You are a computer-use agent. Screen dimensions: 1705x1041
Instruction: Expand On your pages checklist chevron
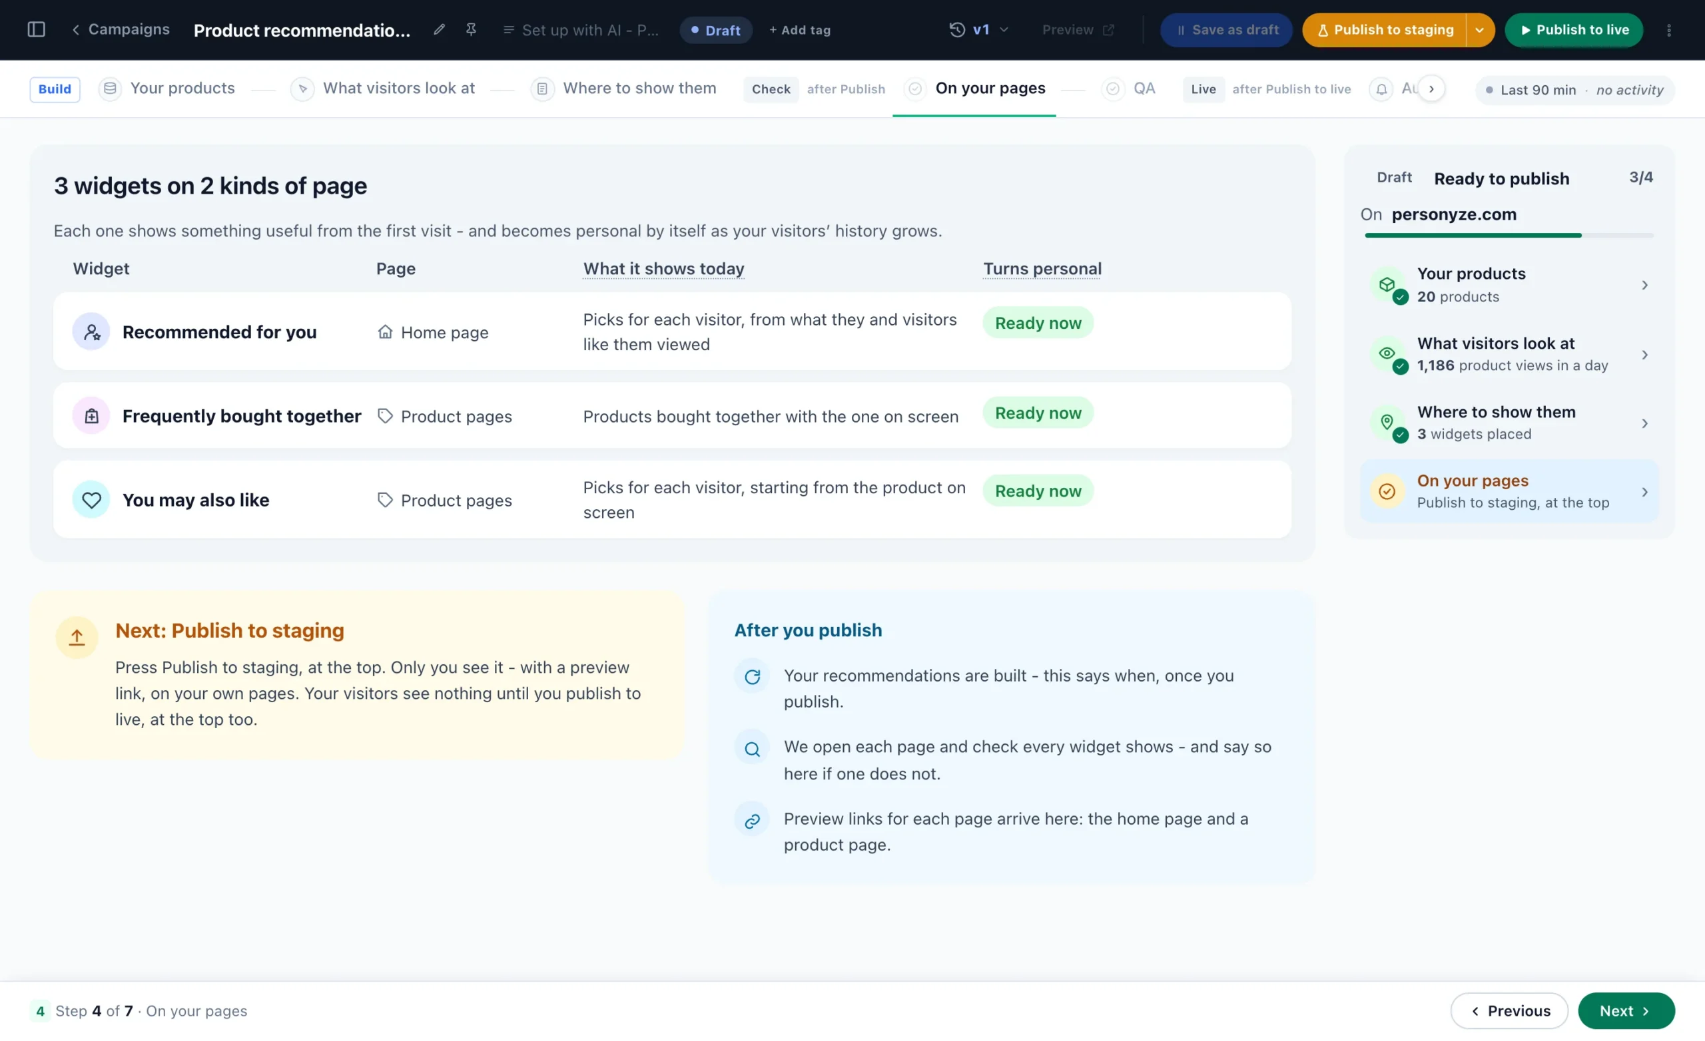click(1645, 492)
